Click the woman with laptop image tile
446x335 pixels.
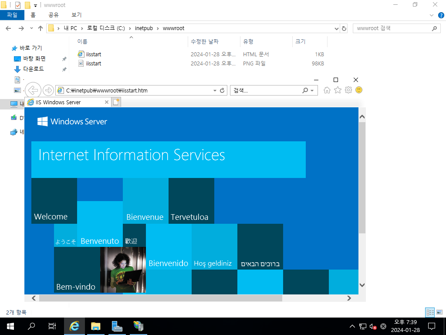123,270
